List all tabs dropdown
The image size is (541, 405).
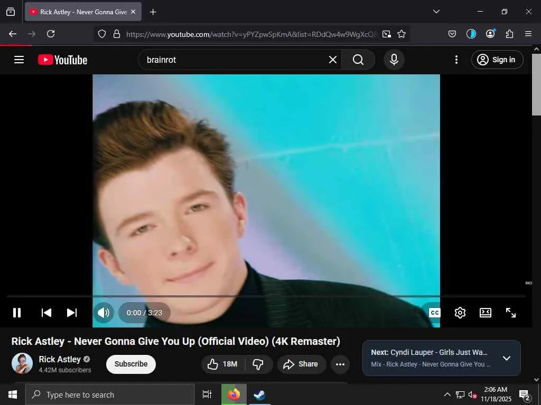click(x=436, y=12)
